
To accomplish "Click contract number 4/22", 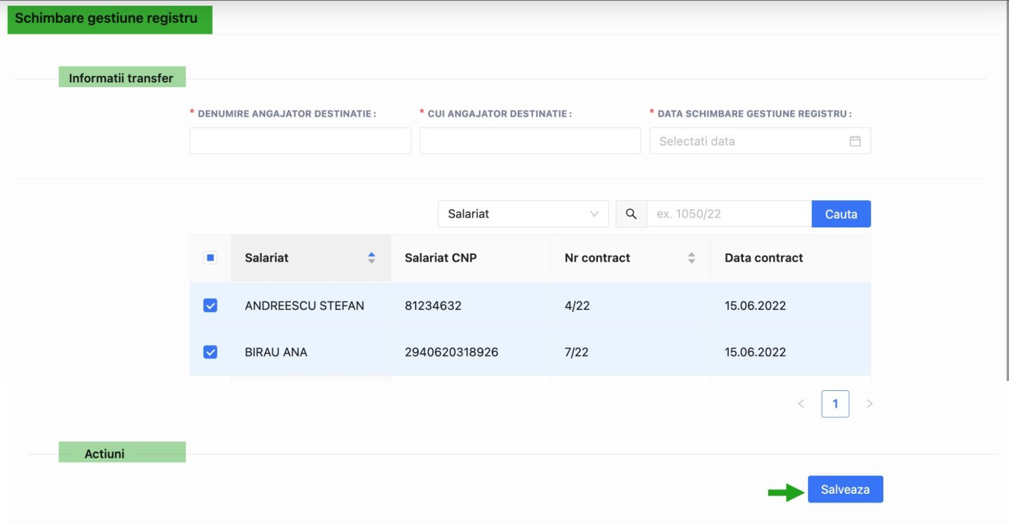I will 577,306.
